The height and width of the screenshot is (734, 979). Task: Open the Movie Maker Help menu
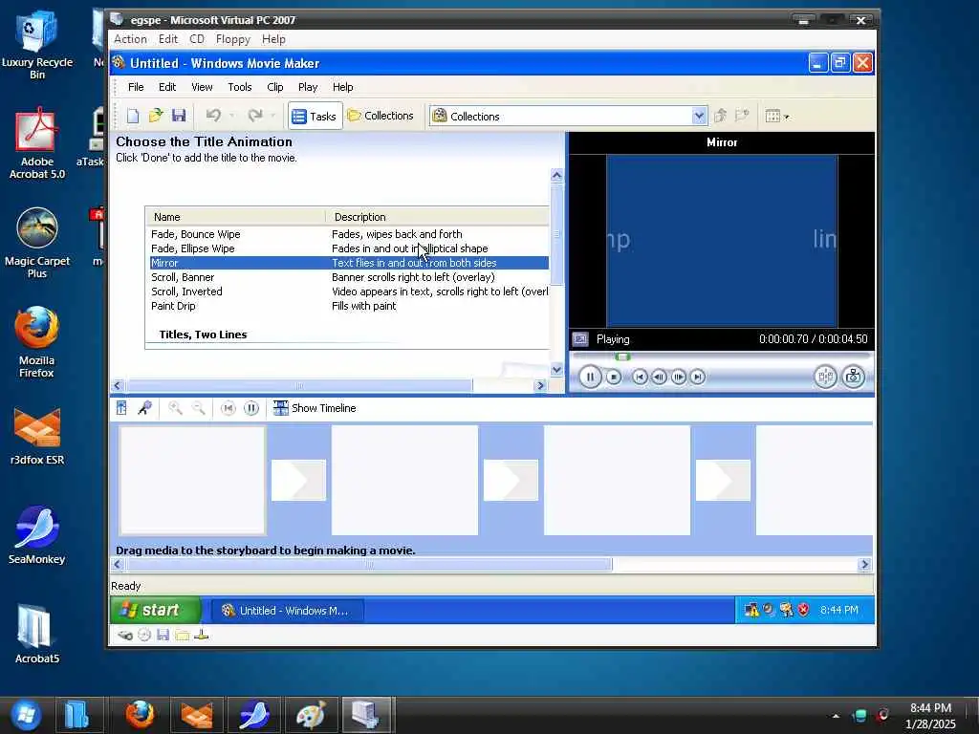click(343, 87)
